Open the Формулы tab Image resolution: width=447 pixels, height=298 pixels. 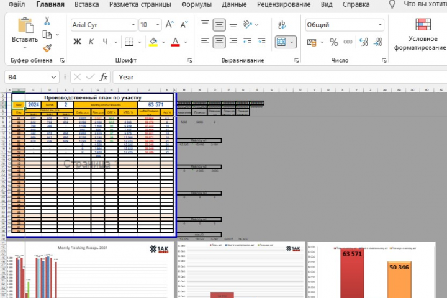196,4
